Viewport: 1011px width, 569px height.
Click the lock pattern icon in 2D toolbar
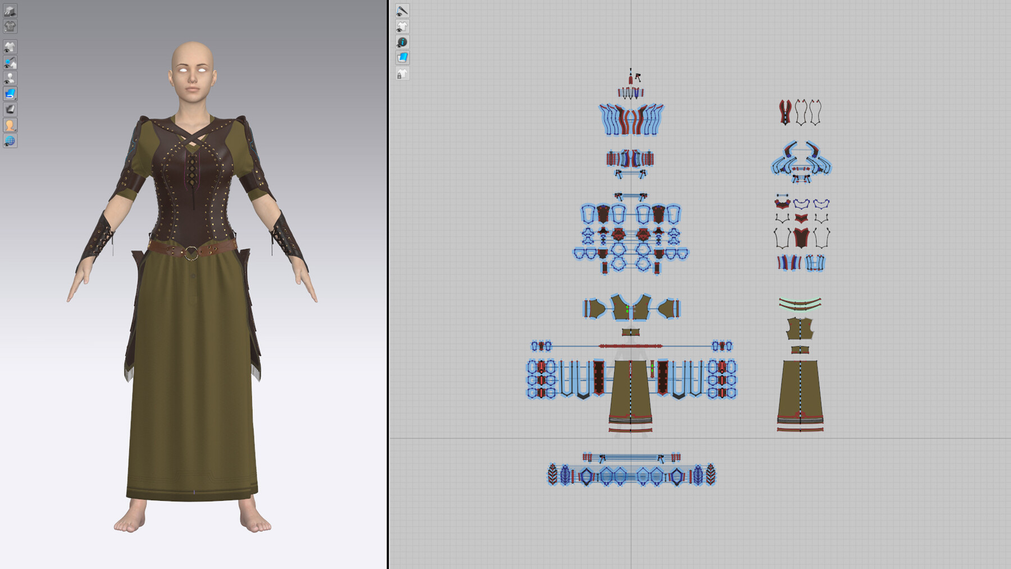point(403,73)
